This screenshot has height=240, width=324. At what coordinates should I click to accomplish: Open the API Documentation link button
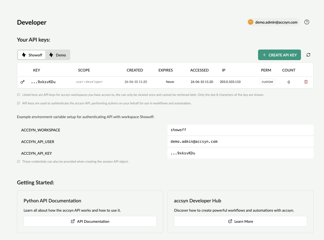[90, 221]
